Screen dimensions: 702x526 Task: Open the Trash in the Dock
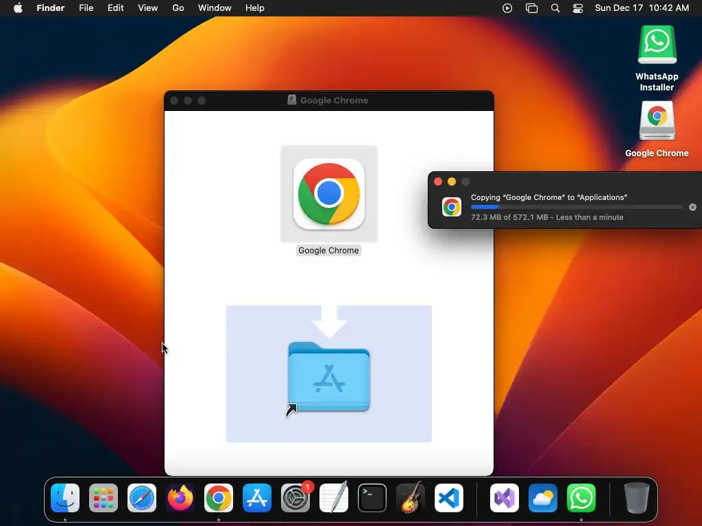637,498
